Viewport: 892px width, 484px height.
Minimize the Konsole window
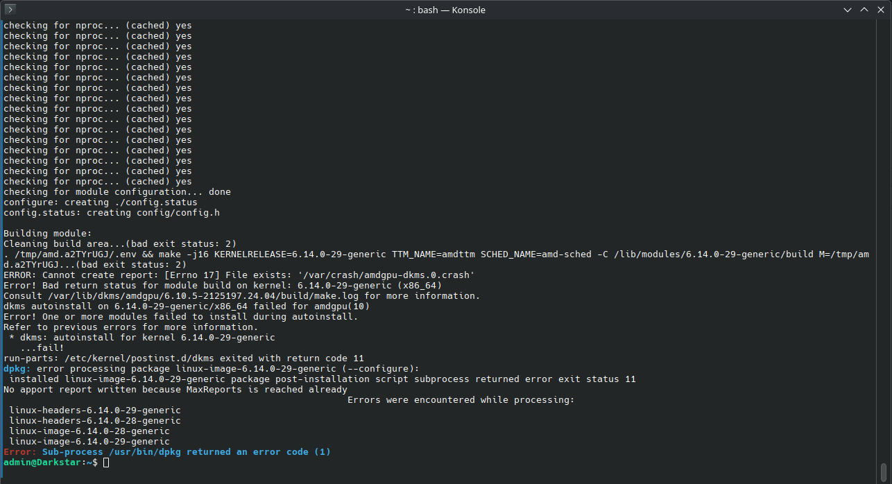(x=848, y=10)
